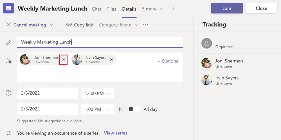Click the Copy link button
281x140 pixels.
pos(80,25)
